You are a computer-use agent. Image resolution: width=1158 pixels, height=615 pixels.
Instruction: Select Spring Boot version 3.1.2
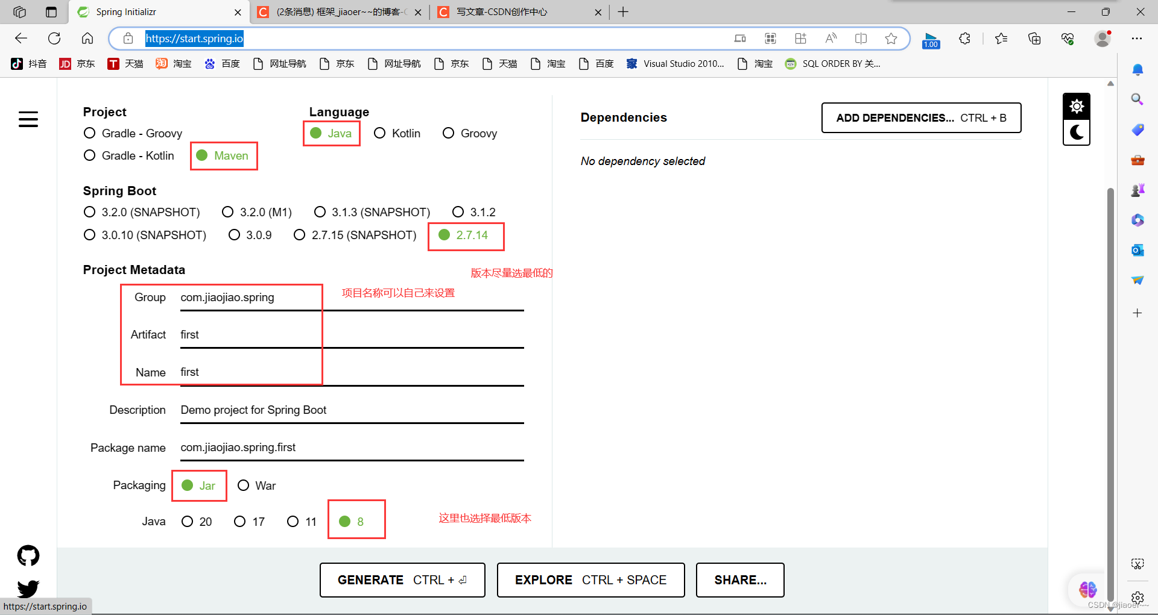tap(474, 212)
